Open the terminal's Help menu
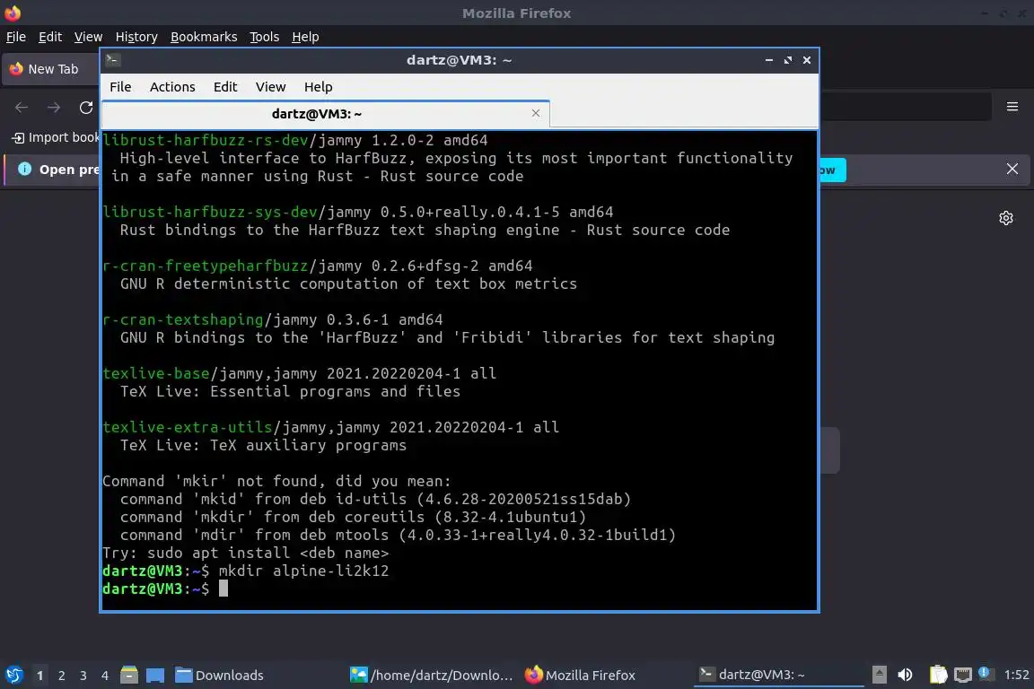Image resolution: width=1034 pixels, height=689 pixels. pos(318,87)
